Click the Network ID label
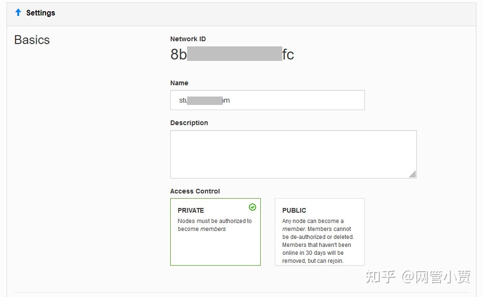This screenshot has width=483, height=297. [188, 39]
